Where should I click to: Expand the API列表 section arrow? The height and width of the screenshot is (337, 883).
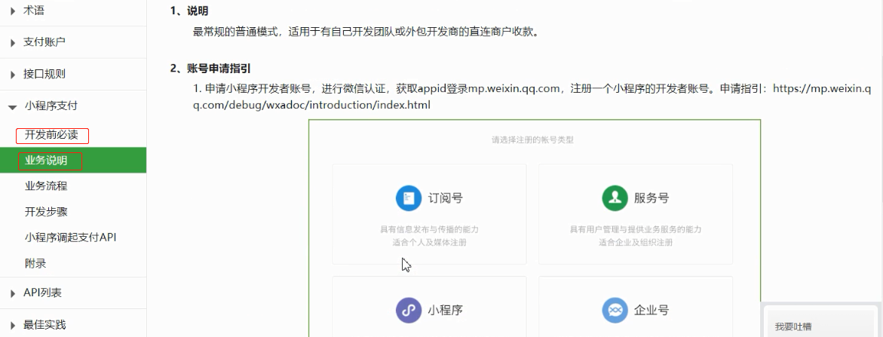click(12, 293)
